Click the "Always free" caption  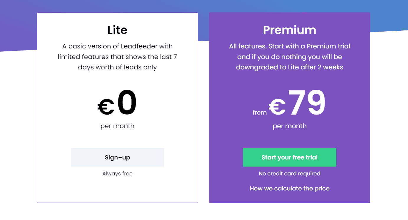click(117, 174)
